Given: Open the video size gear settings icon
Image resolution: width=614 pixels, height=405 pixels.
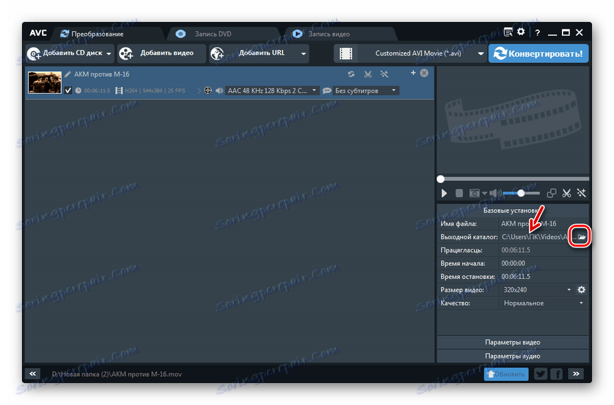Looking at the screenshot, I should click(x=582, y=290).
